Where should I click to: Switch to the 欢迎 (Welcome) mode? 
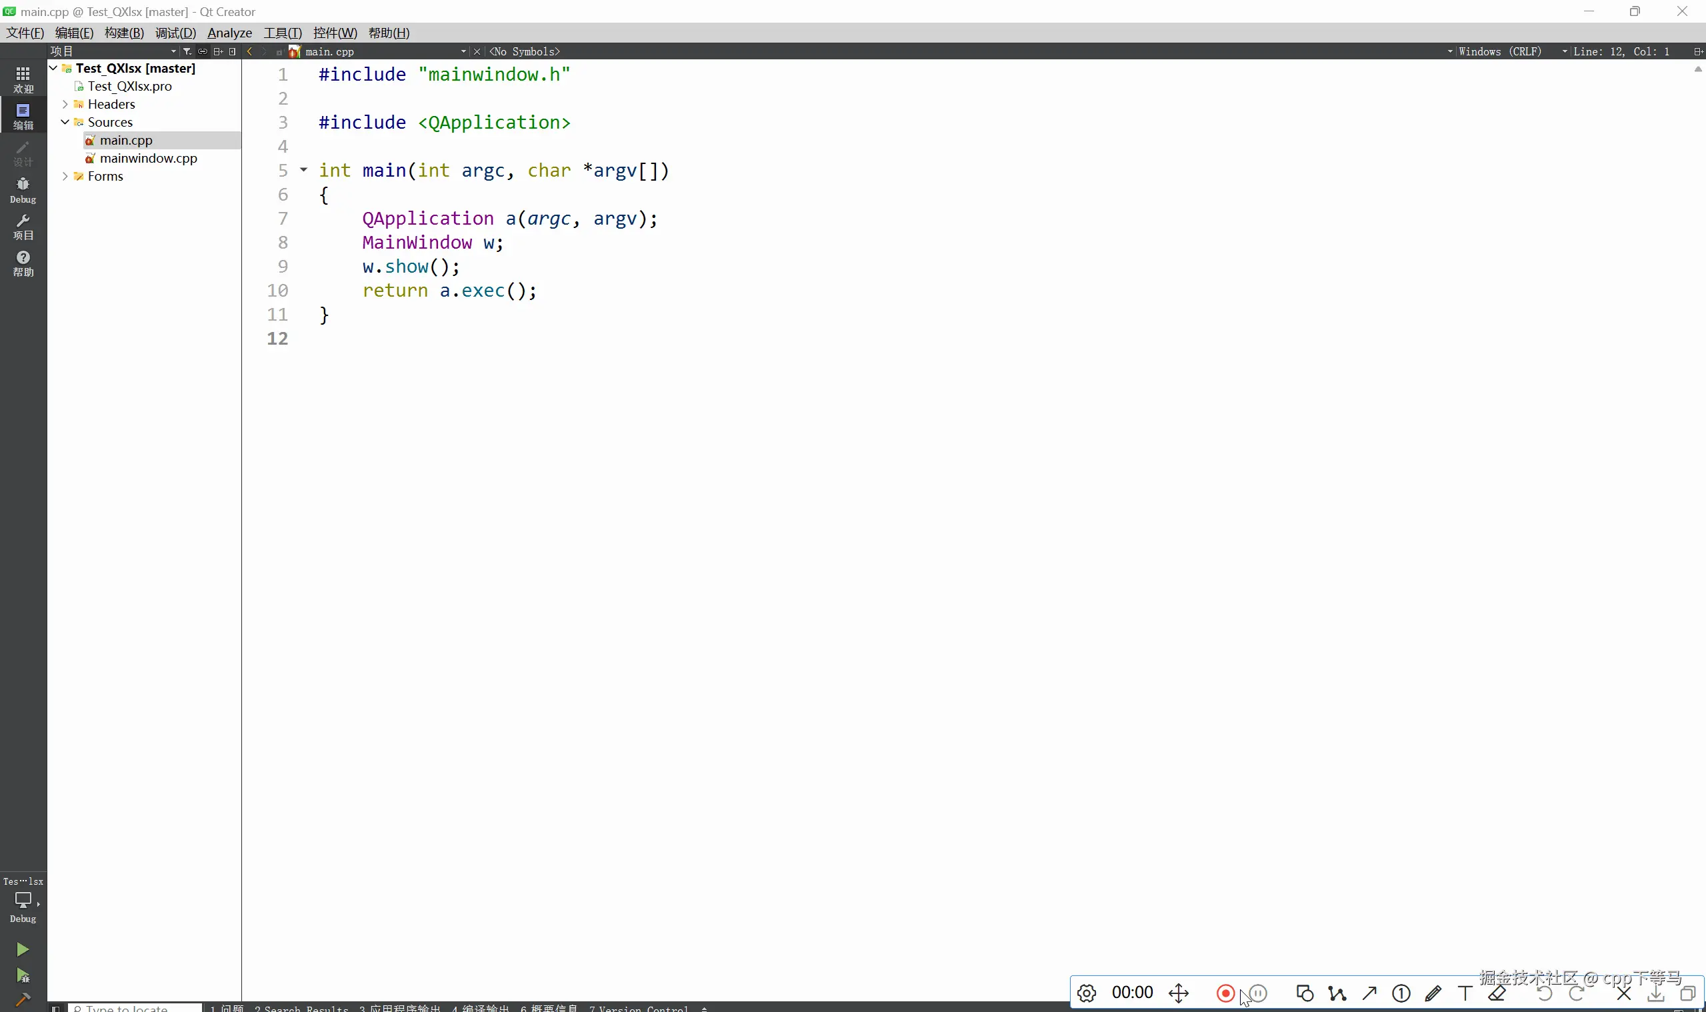[23, 80]
